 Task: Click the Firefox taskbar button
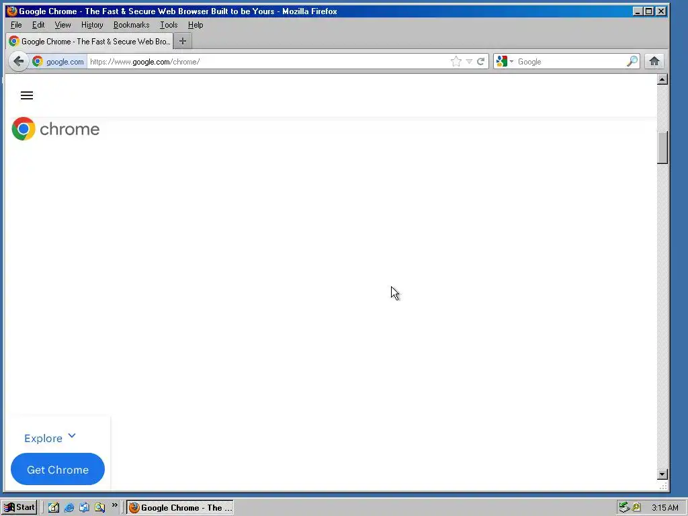click(180, 508)
